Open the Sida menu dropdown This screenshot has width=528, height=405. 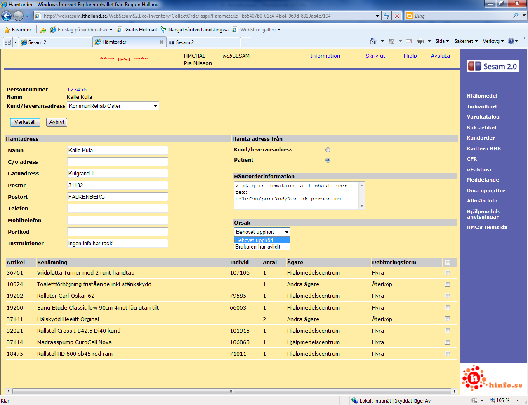[442, 41]
